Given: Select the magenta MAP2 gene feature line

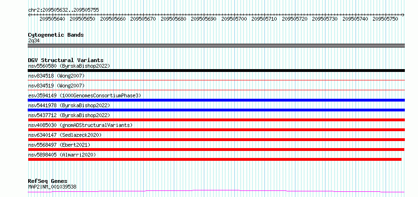Looking at the screenshot, I should (216, 191).
